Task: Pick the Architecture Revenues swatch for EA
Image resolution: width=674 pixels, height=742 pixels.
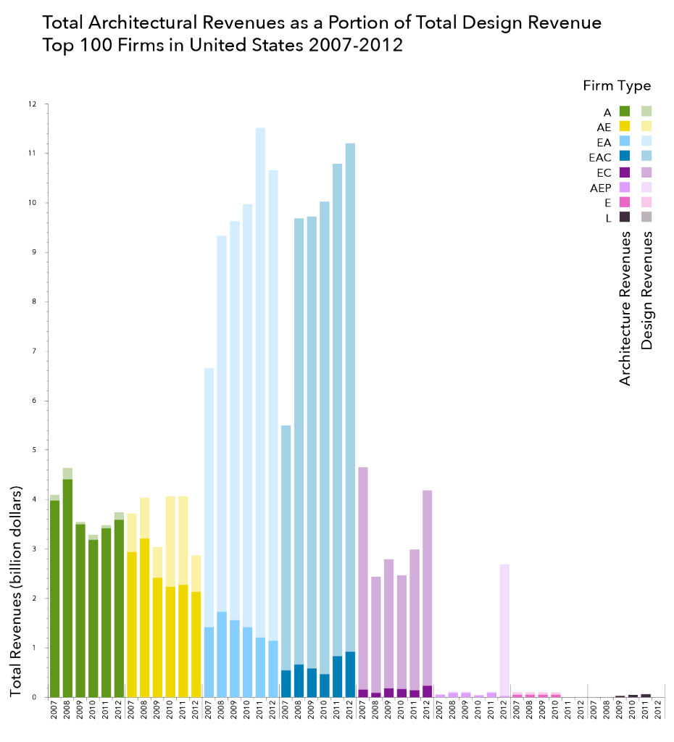Action: [625, 141]
